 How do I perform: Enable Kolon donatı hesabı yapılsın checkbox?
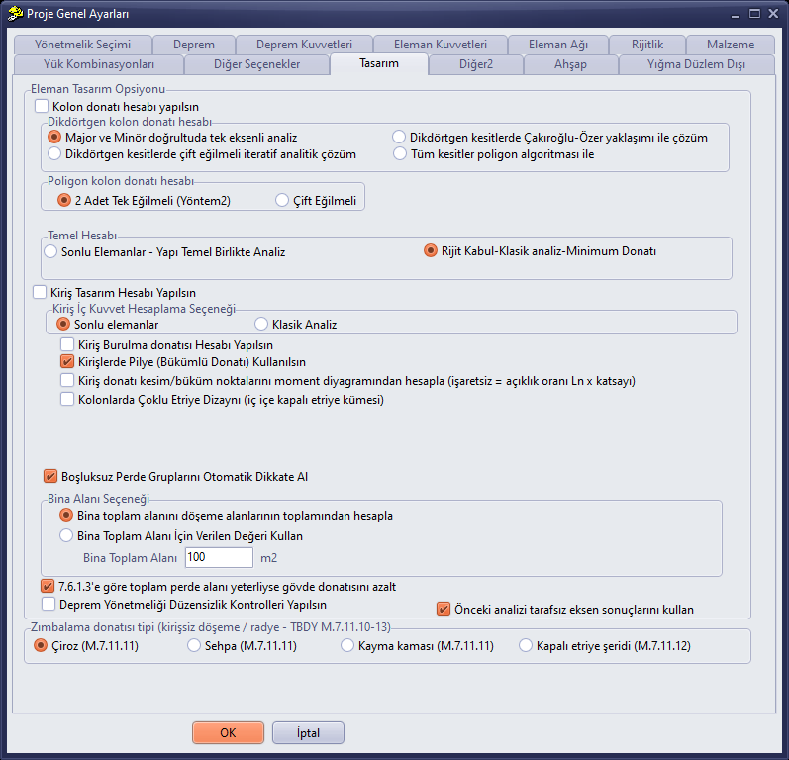[42, 106]
